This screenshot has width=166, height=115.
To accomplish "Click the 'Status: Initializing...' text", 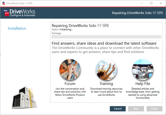I will pyautogui.click(x=62, y=29).
